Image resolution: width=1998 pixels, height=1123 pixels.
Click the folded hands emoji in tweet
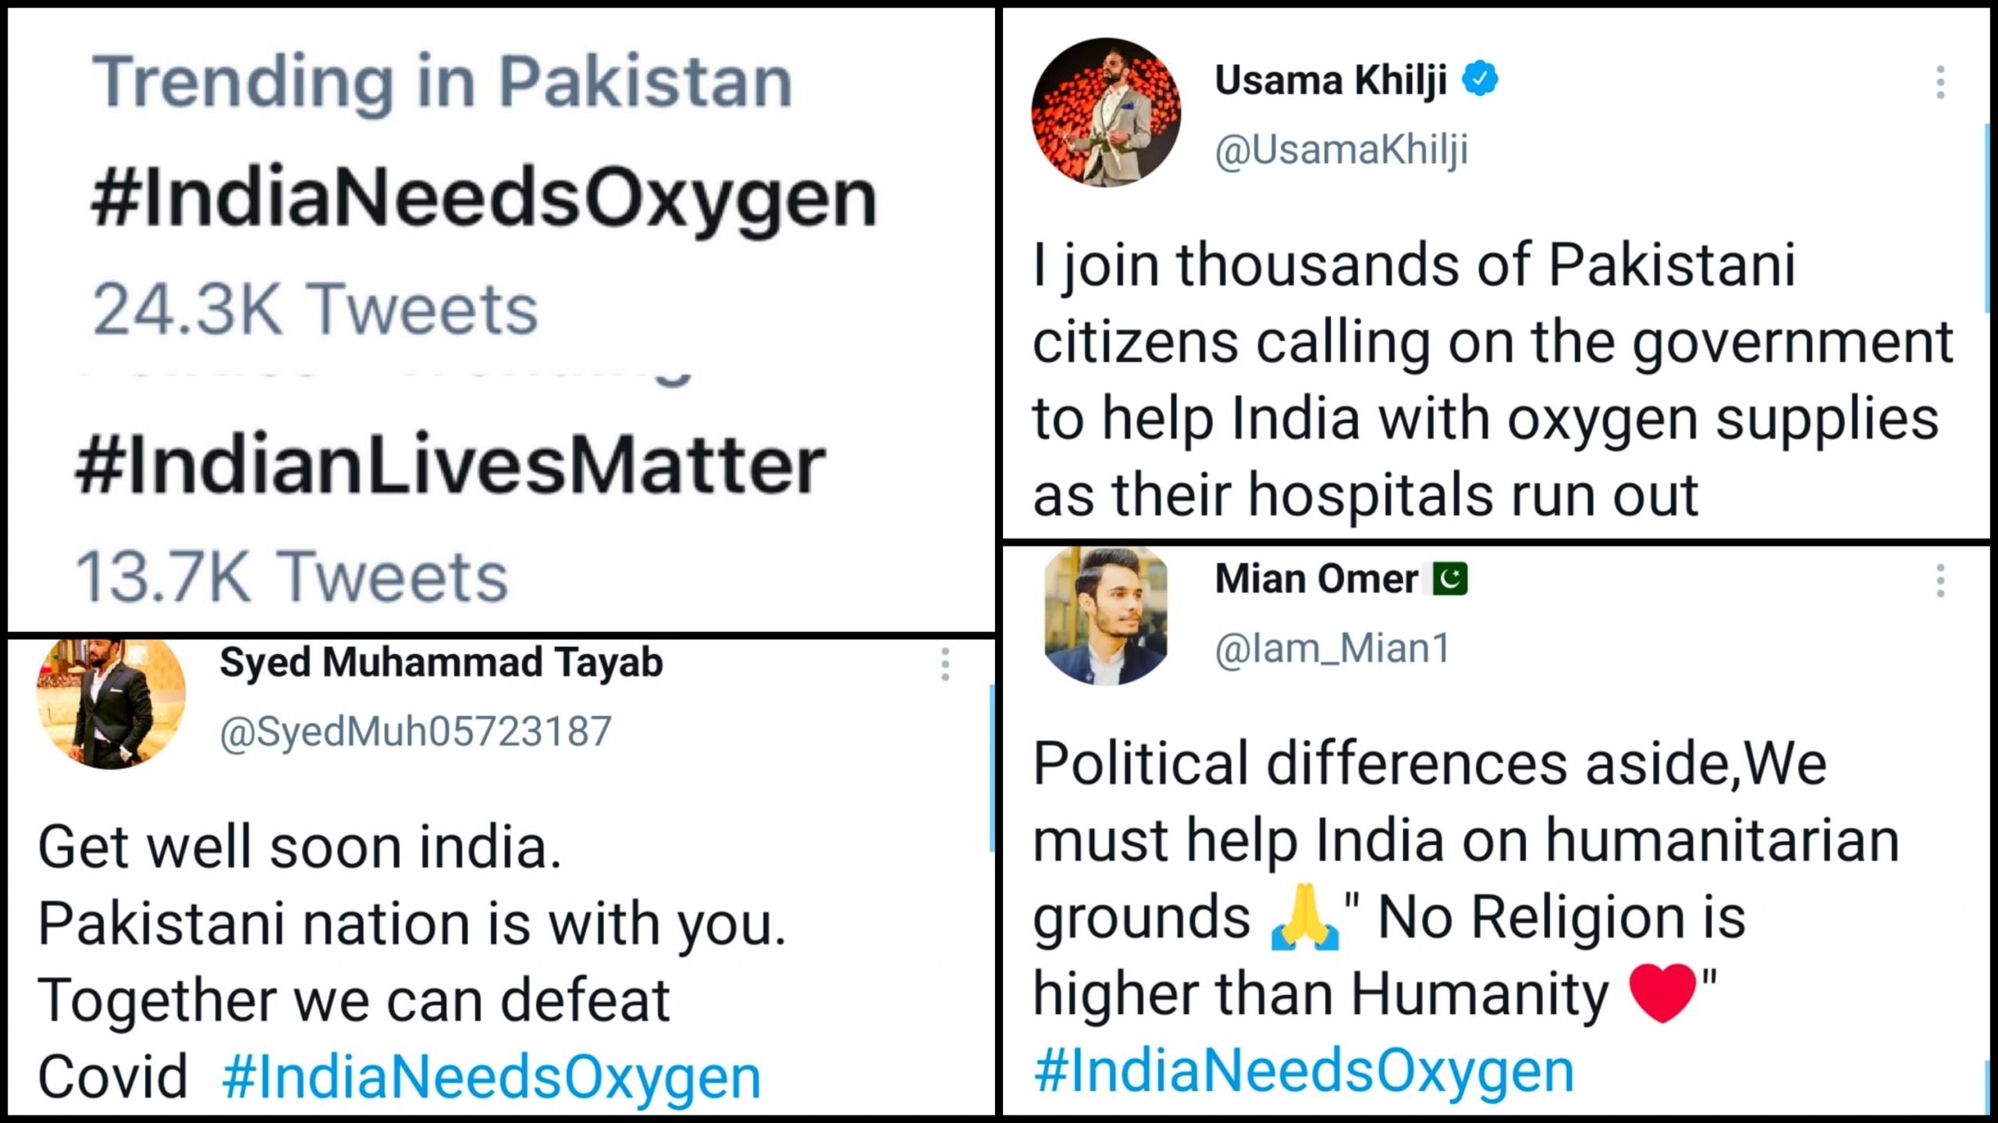(x=1304, y=918)
